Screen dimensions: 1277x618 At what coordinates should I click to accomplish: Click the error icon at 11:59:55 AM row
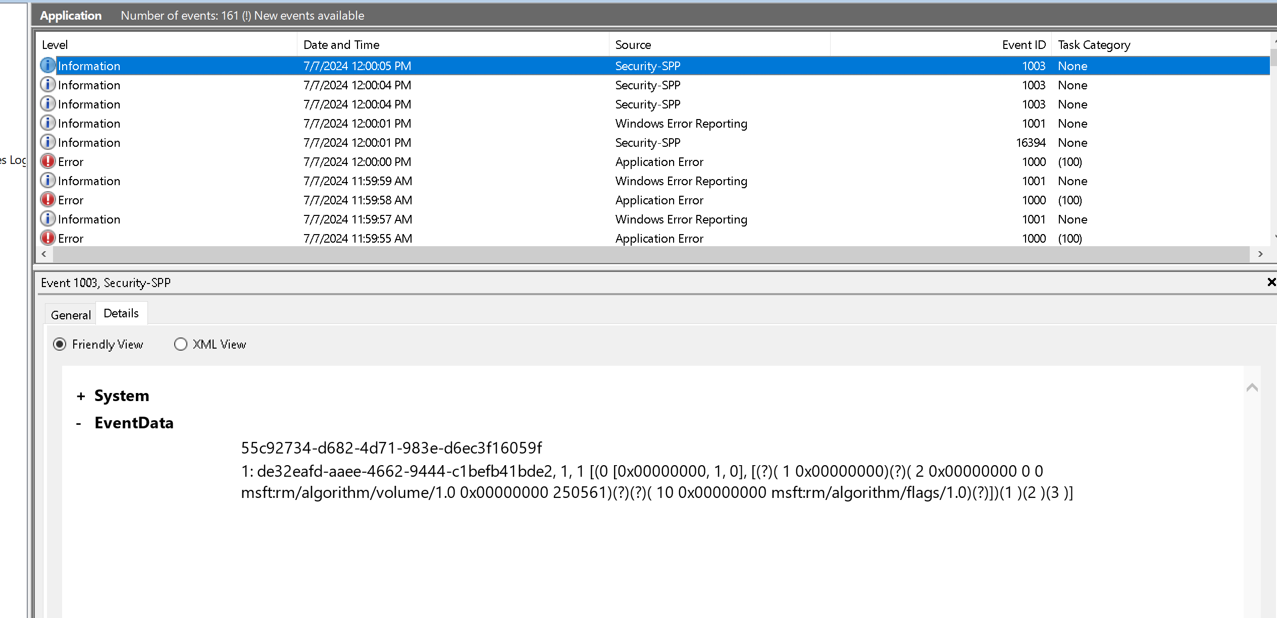pyautogui.click(x=47, y=238)
